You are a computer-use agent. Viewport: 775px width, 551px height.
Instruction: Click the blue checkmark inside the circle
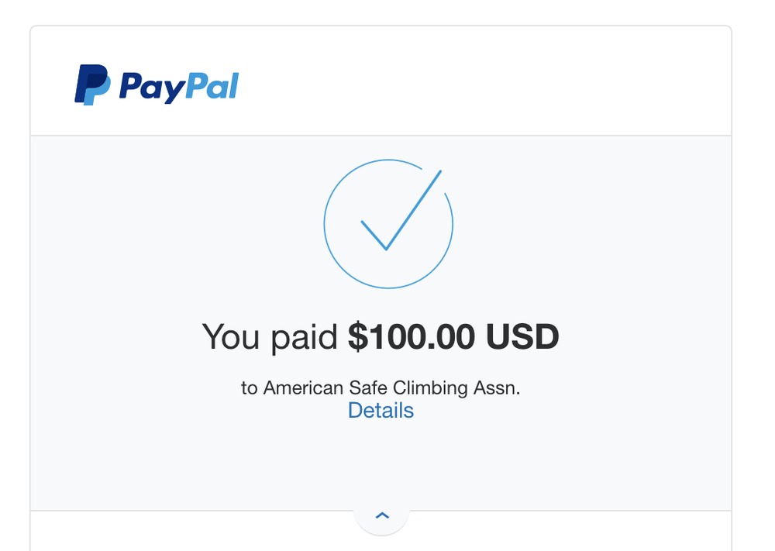(x=401, y=210)
